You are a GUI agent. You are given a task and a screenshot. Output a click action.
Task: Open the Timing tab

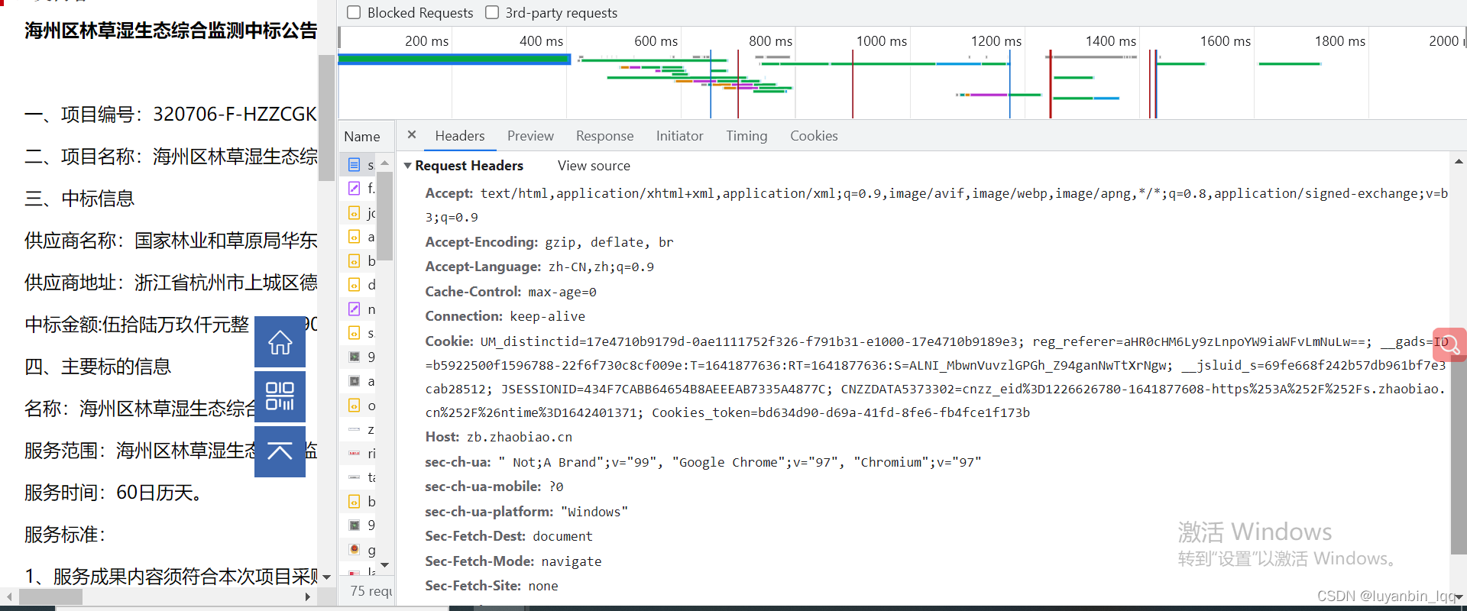[x=746, y=136]
